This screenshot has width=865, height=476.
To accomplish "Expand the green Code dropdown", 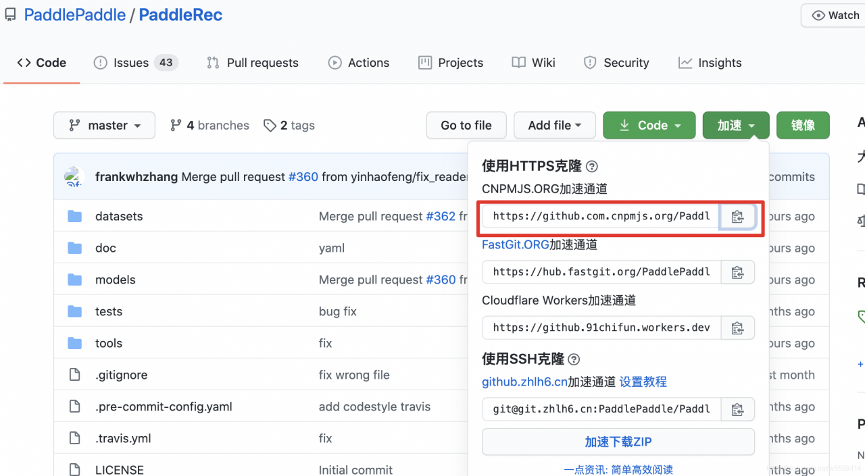I will 648,126.
